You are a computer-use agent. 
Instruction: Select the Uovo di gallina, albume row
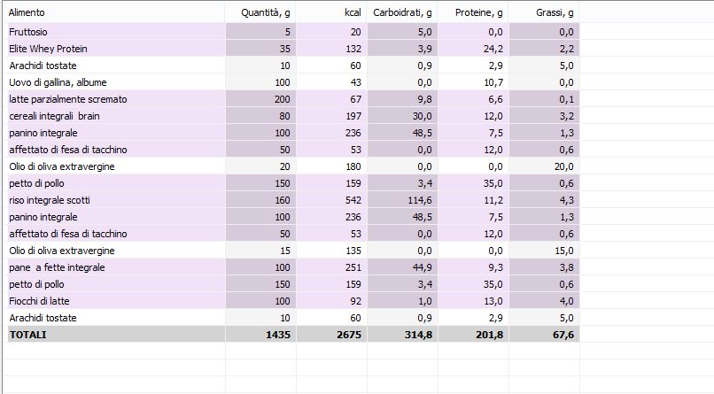coord(56,82)
